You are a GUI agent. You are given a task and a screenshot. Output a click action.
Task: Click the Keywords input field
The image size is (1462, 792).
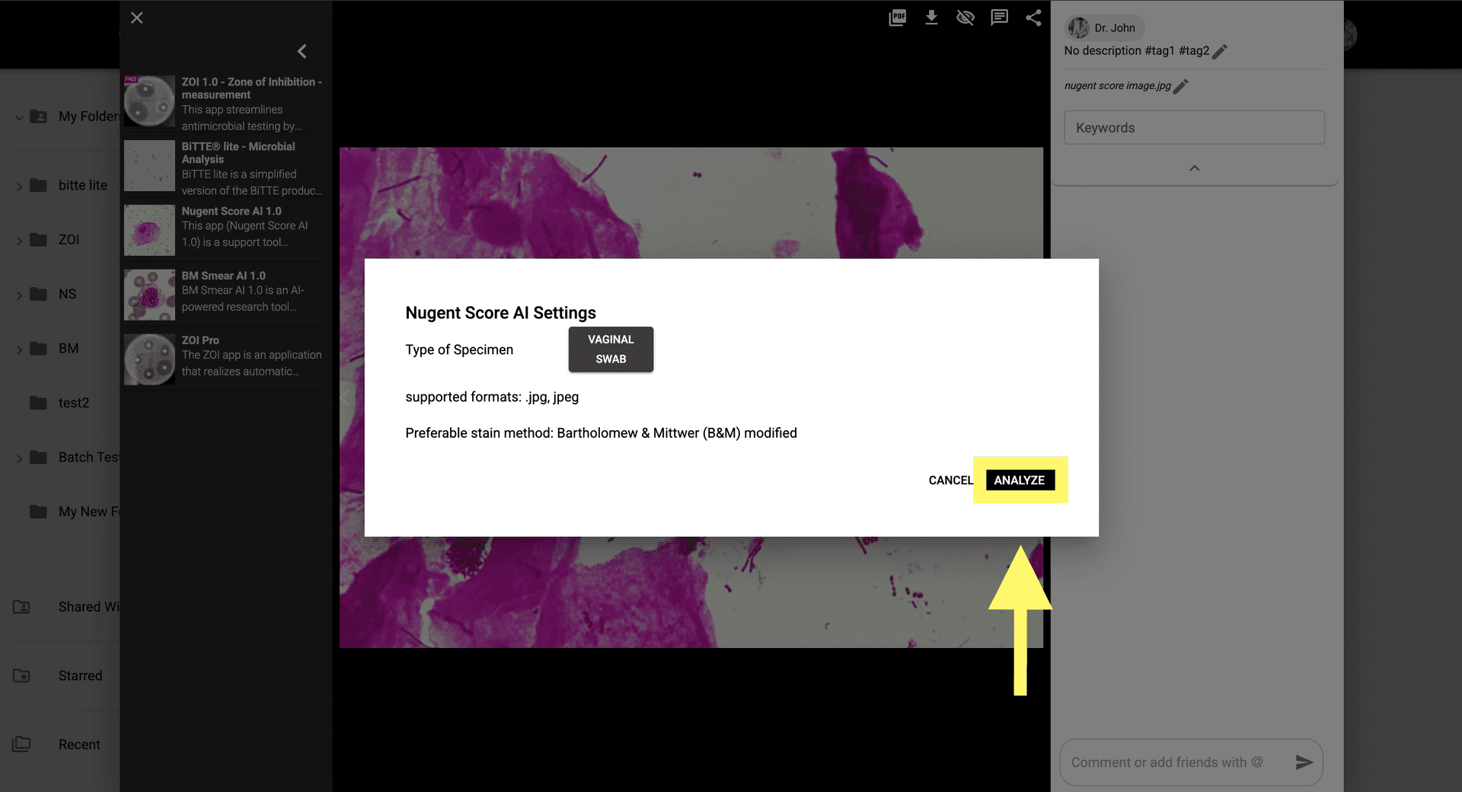[1193, 128]
